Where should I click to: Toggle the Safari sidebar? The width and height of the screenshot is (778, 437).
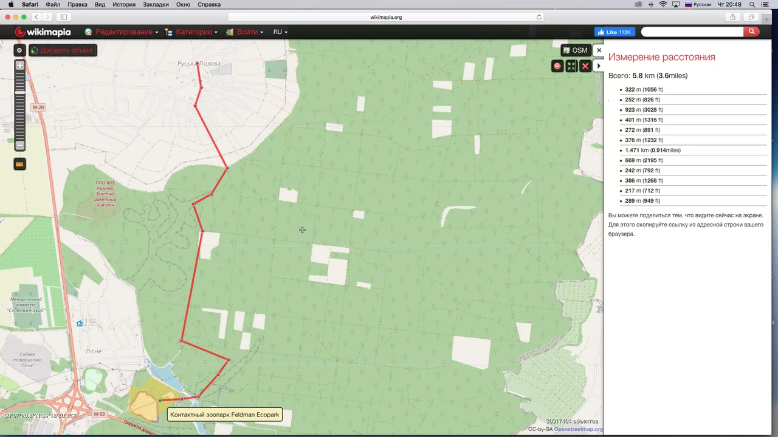coord(64,17)
